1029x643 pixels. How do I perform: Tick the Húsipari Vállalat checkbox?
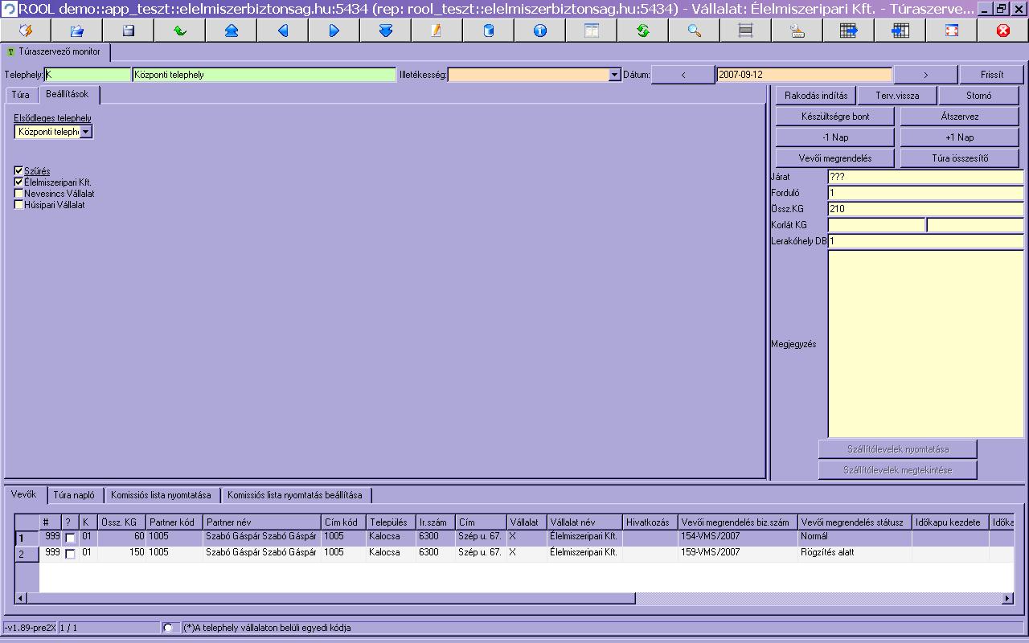18,205
